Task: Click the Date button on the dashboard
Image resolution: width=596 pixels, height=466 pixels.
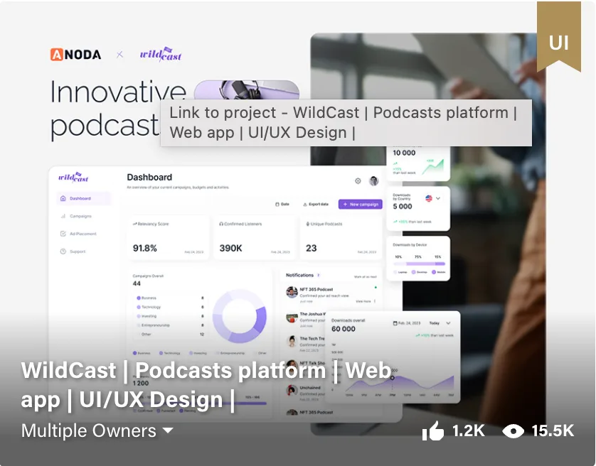Action: coord(282,205)
